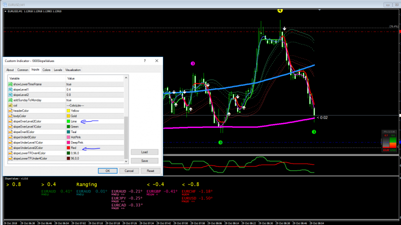Click the Green slopeOverLevel1Color swatch
This screenshot has width=401, height=225.
(x=68, y=126)
